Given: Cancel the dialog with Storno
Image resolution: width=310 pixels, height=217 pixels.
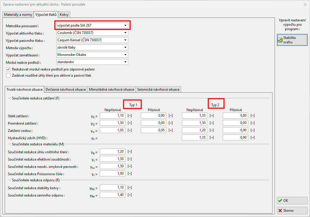Looking at the screenshot, I should click(292, 211).
